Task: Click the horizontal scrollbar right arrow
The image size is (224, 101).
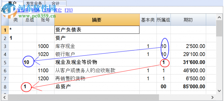Action: (x=212, y=97)
